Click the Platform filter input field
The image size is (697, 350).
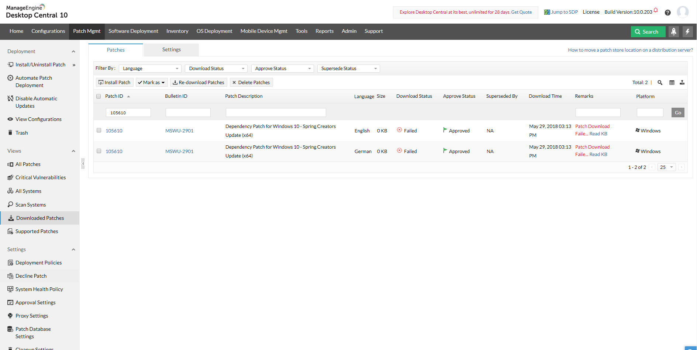click(650, 112)
